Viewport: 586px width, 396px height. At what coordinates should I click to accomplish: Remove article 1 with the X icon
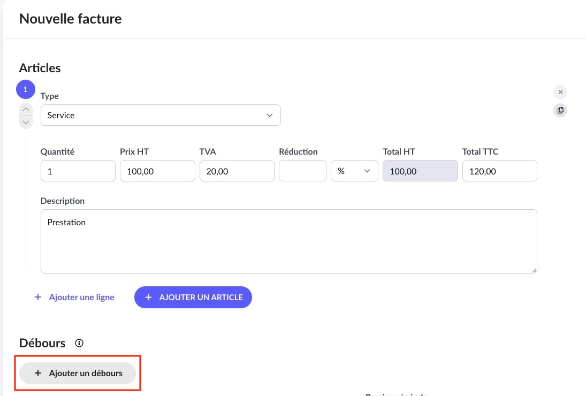(560, 92)
